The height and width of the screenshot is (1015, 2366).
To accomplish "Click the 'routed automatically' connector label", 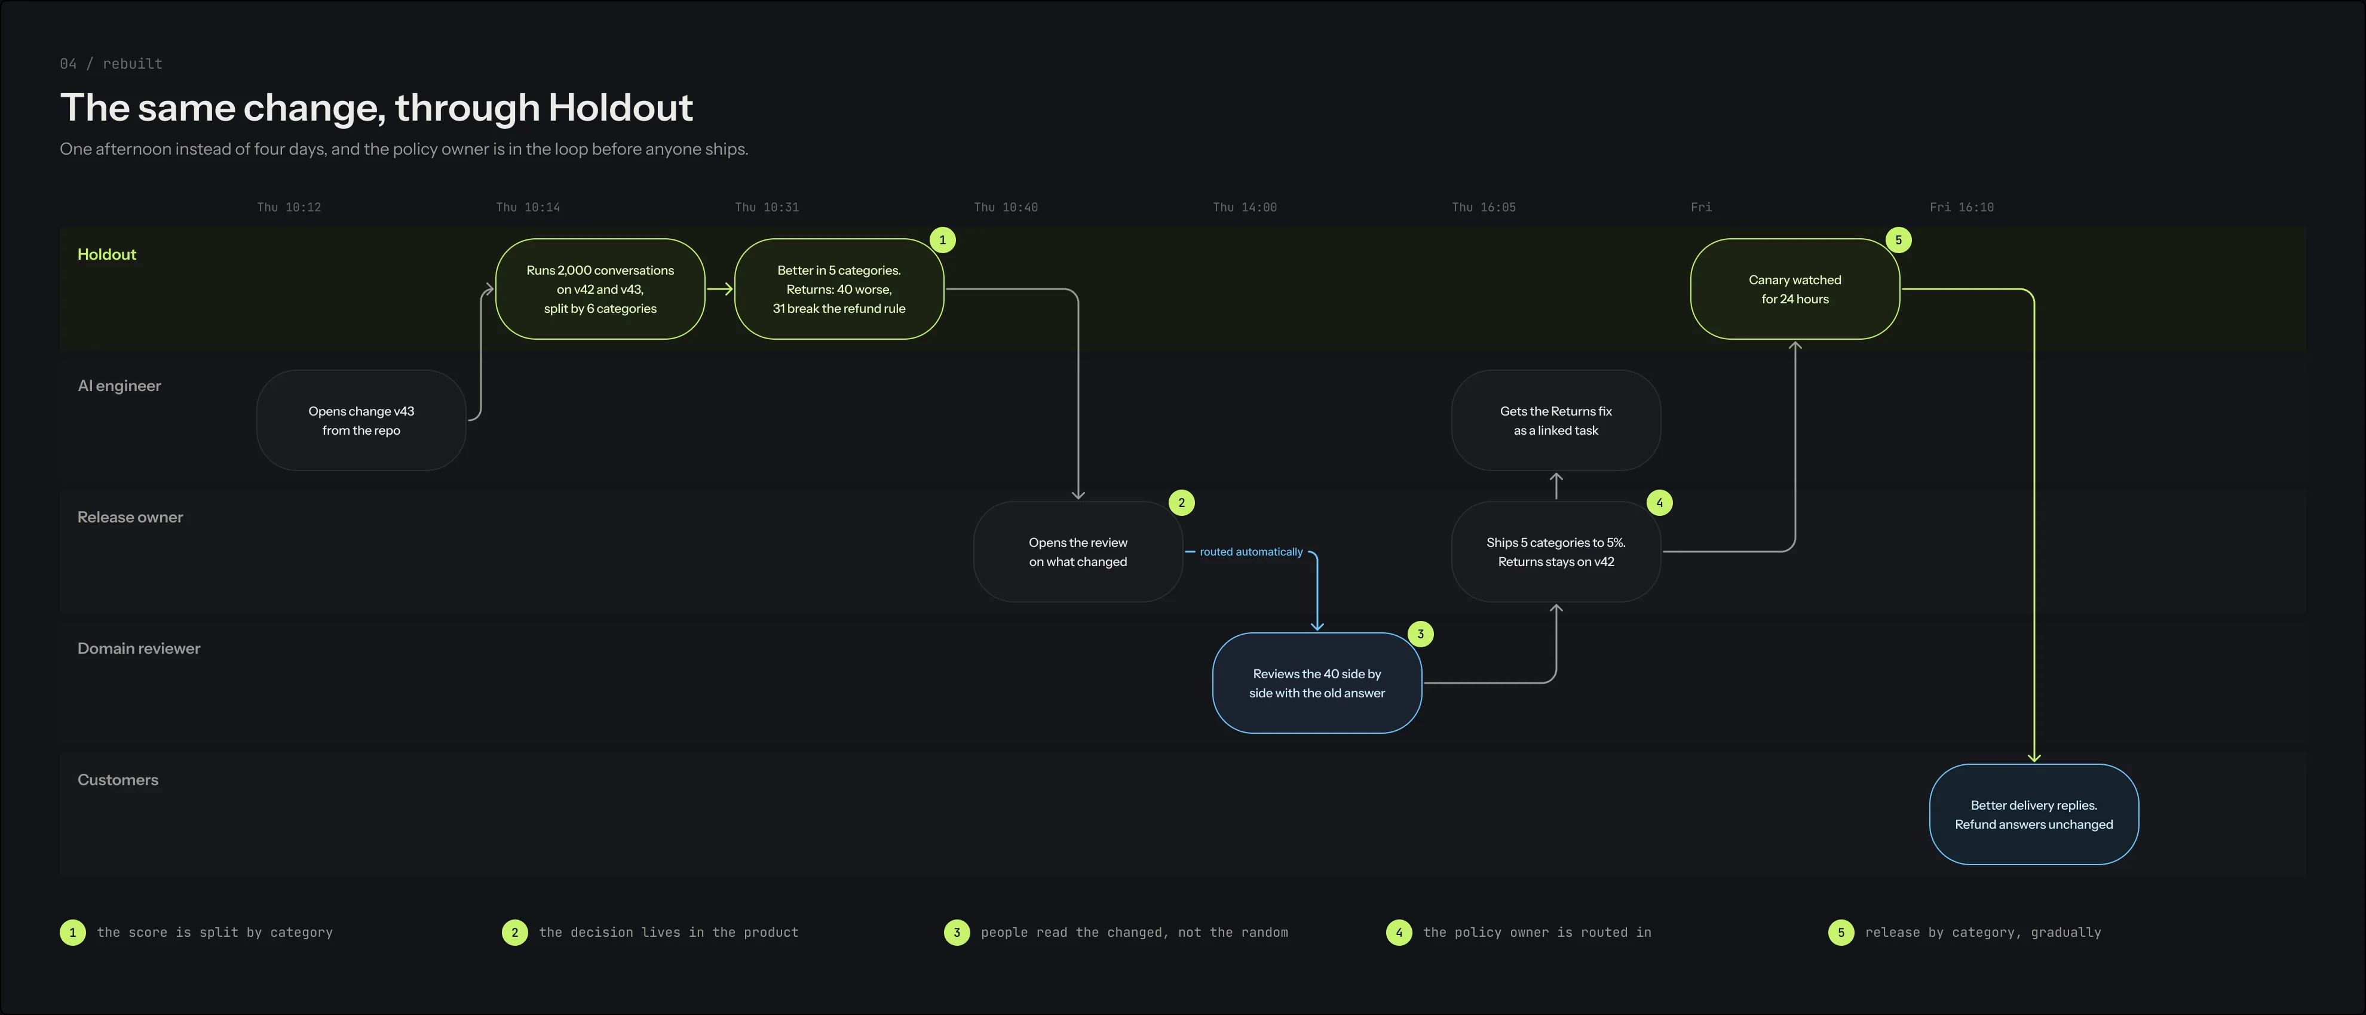I will pos(1251,552).
